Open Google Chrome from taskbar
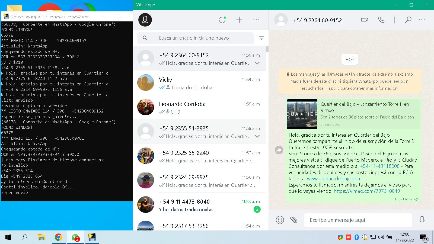The image size is (434, 244). pyautogui.click(x=58, y=237)
